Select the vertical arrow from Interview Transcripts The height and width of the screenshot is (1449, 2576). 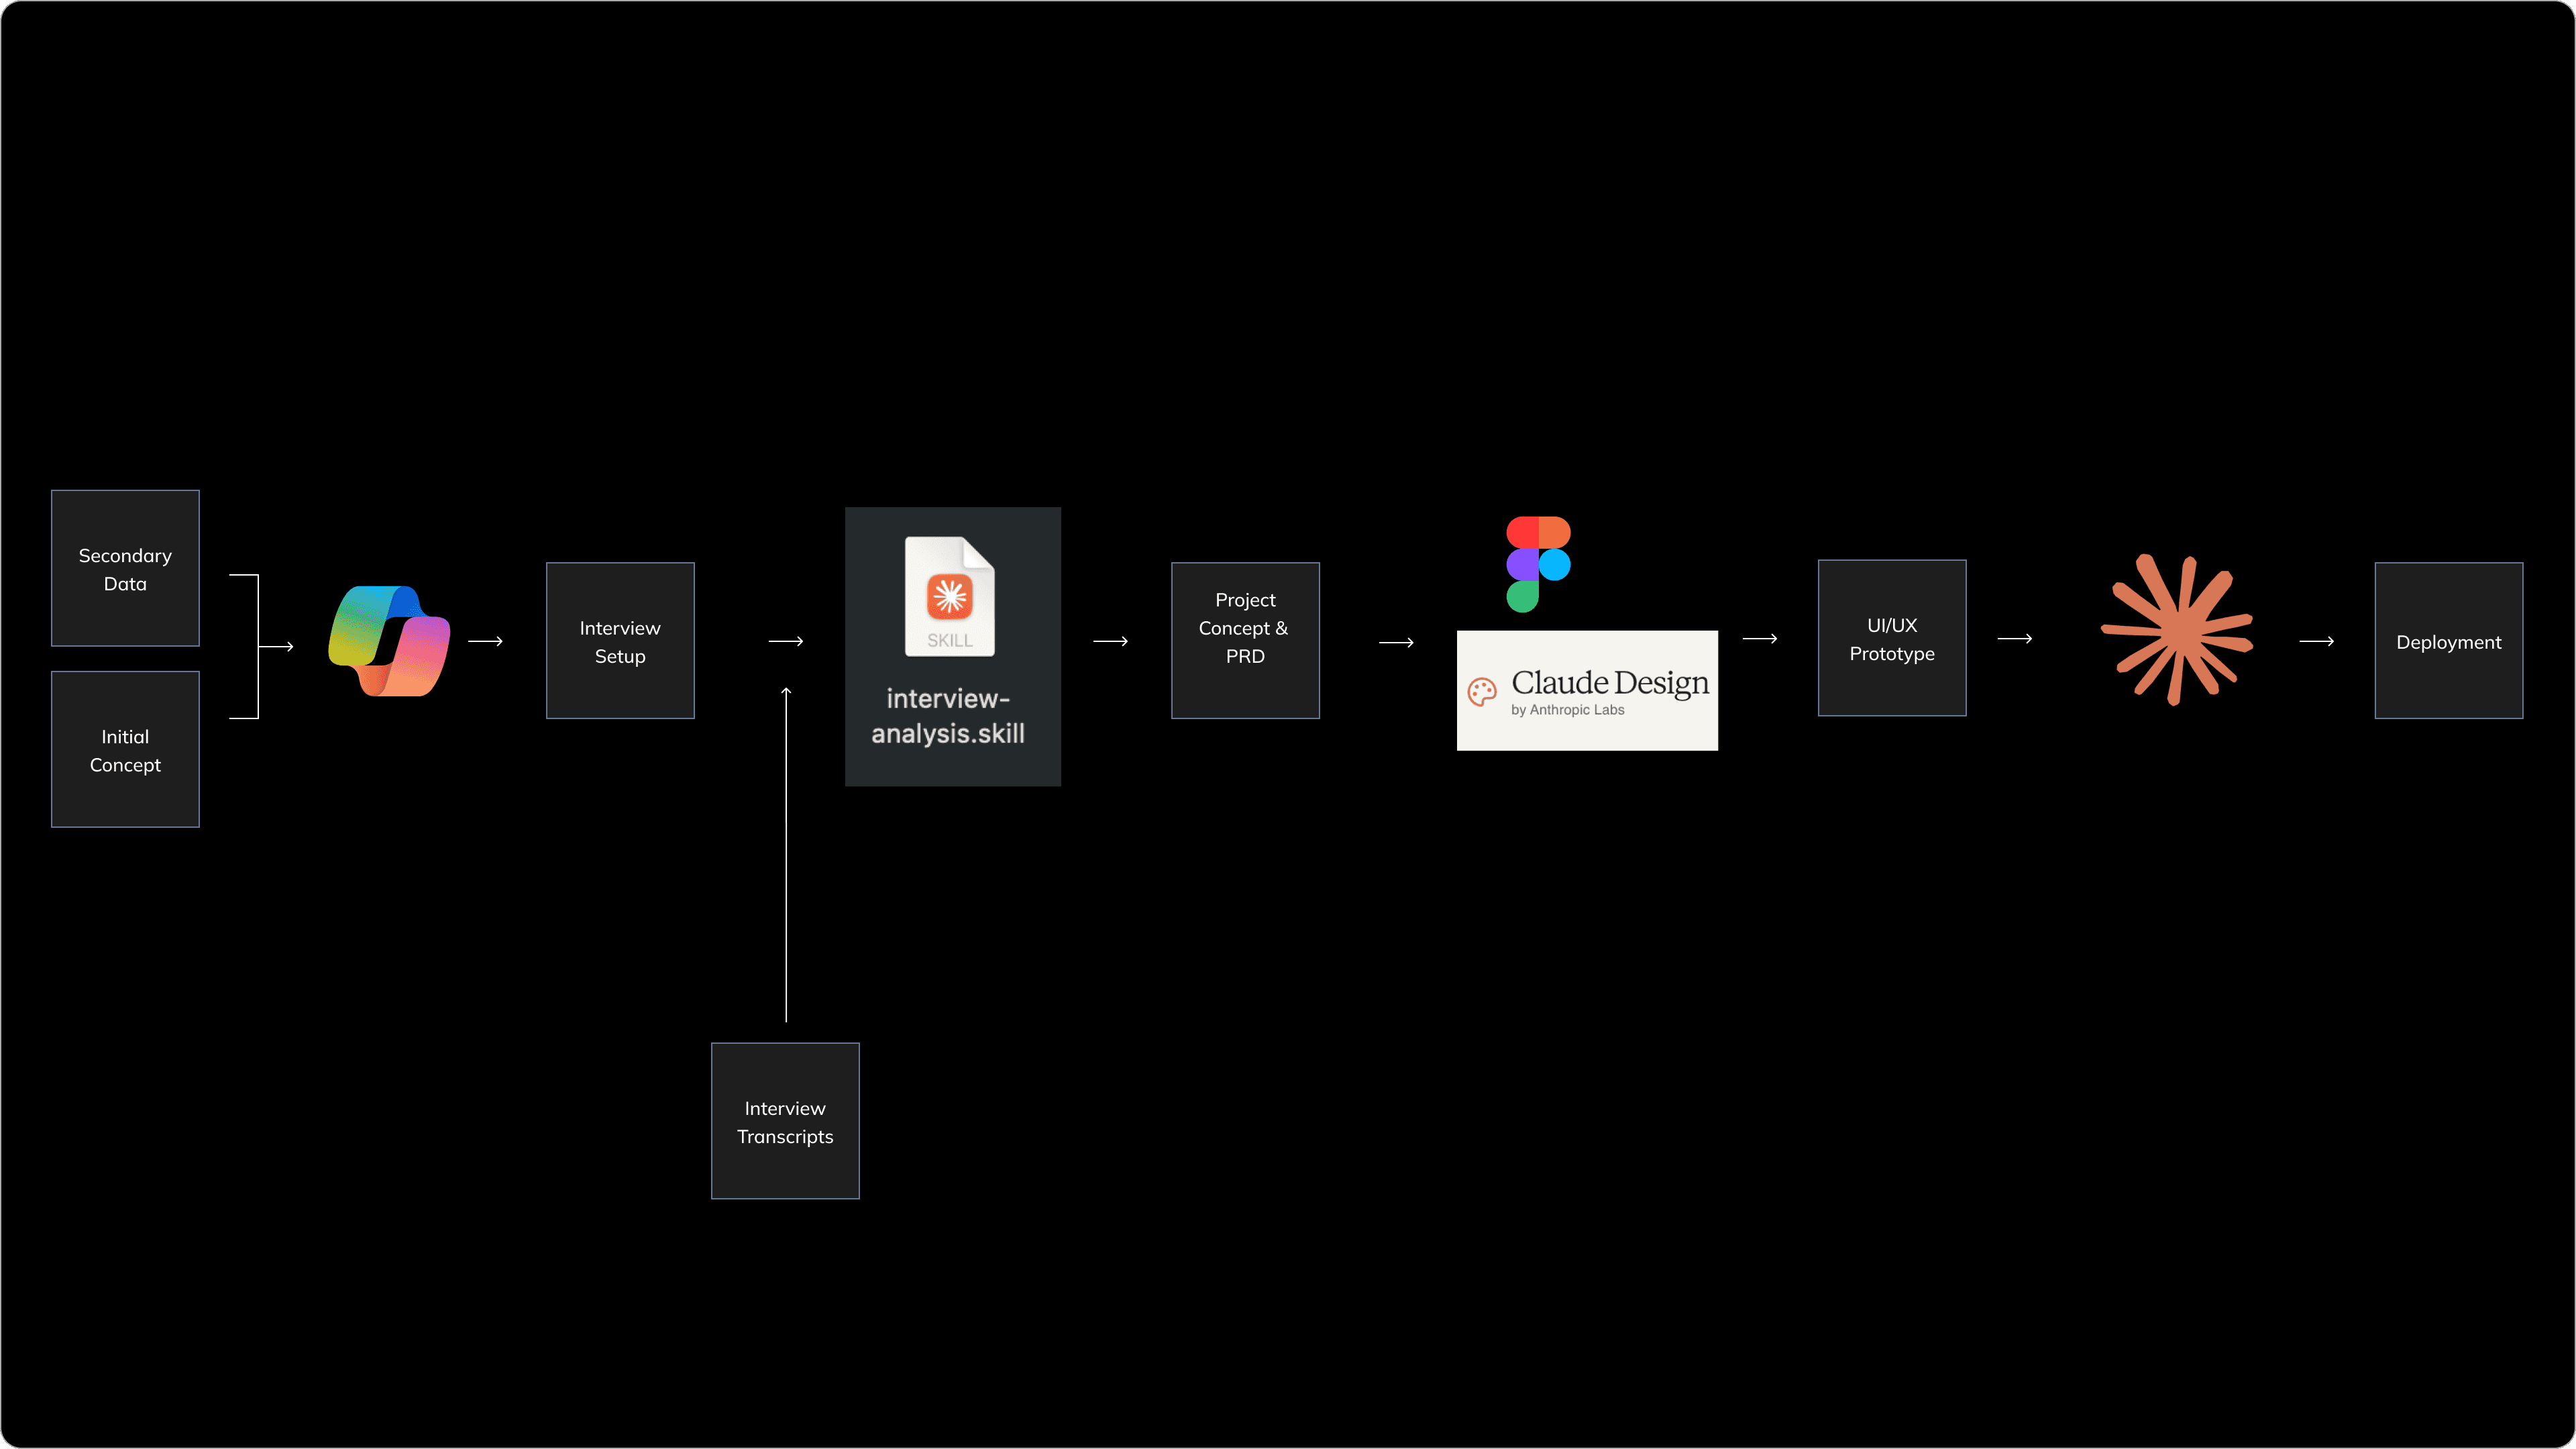pos(786,855)
